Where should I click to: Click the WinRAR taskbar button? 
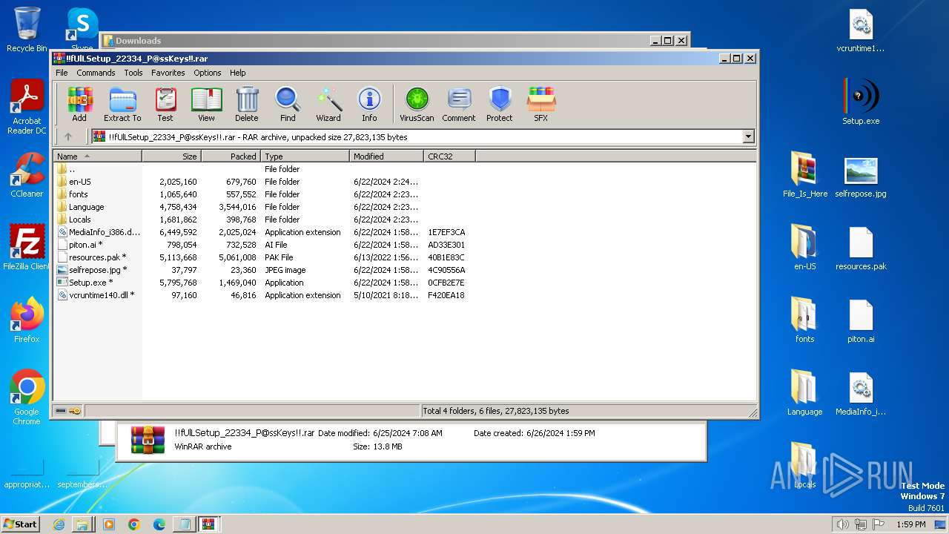[208, 524]
